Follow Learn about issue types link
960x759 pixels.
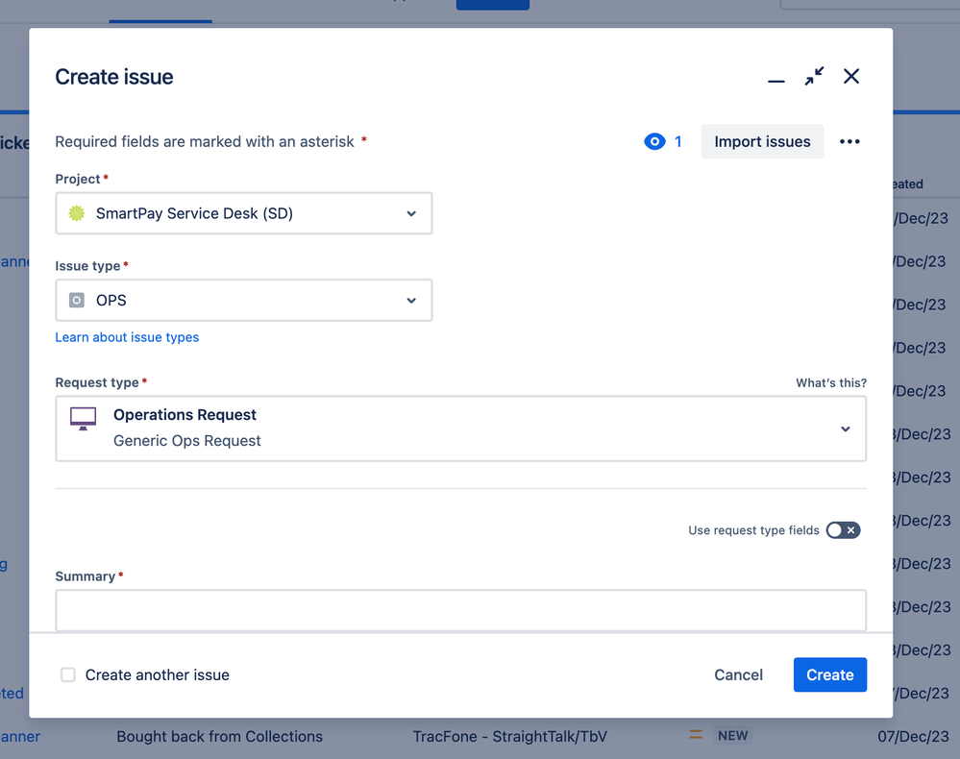click(x=127, y=337)
